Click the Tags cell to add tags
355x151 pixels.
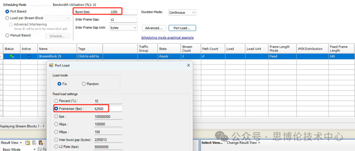(90, 56)
